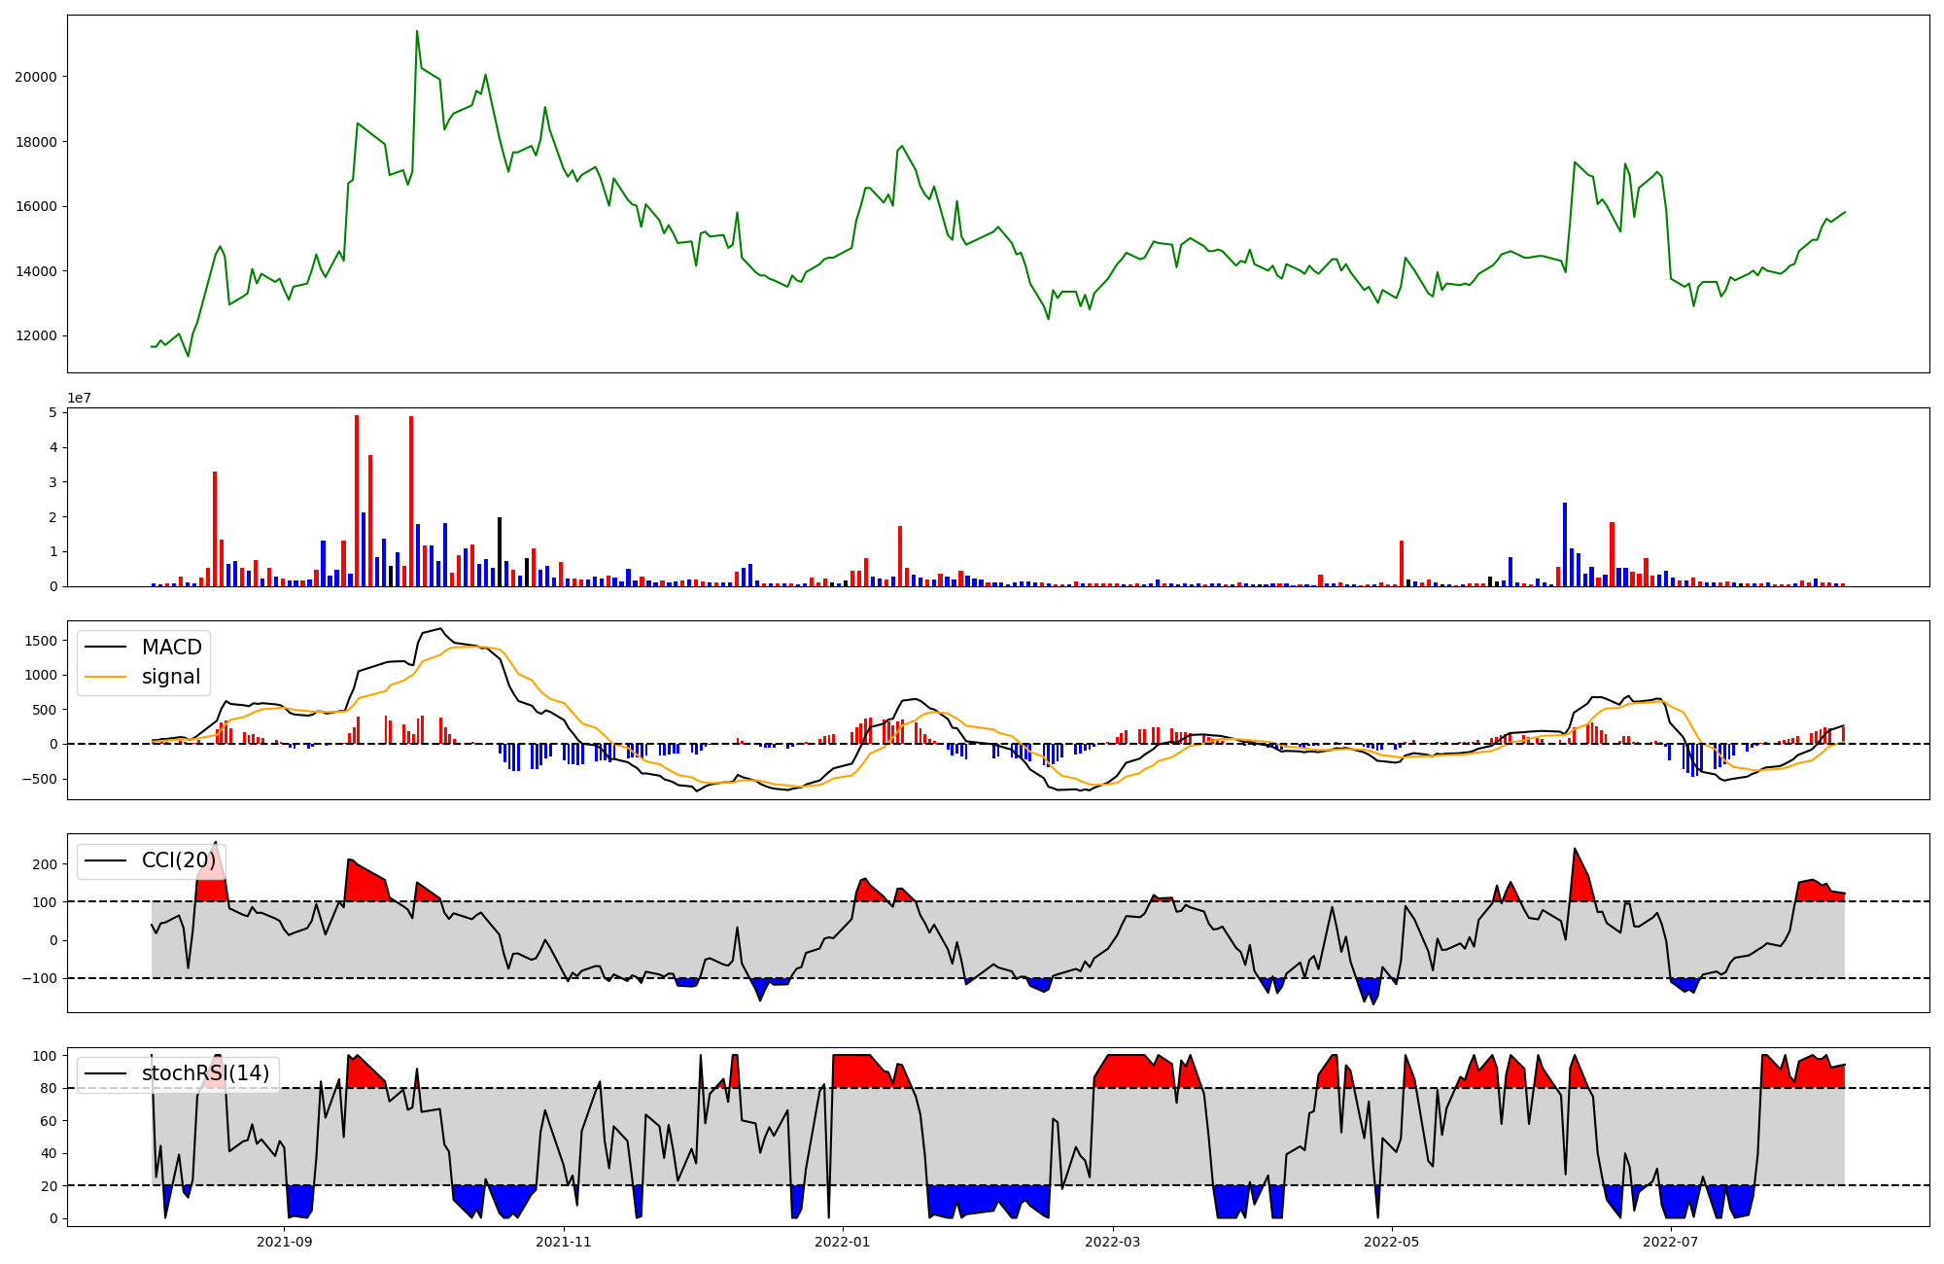The height and width of the screenshot is (1264, 1944).
Task: Click the 2021-11 x-axis date label
Action: coord(564,1242)
